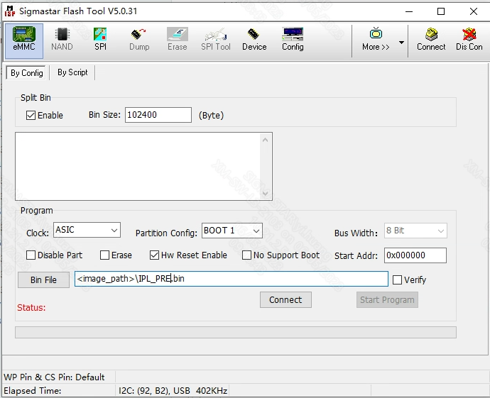Click the I2C USB 402KHz status entry
This screenshot has width=490, height=398.
coord(173,390)
